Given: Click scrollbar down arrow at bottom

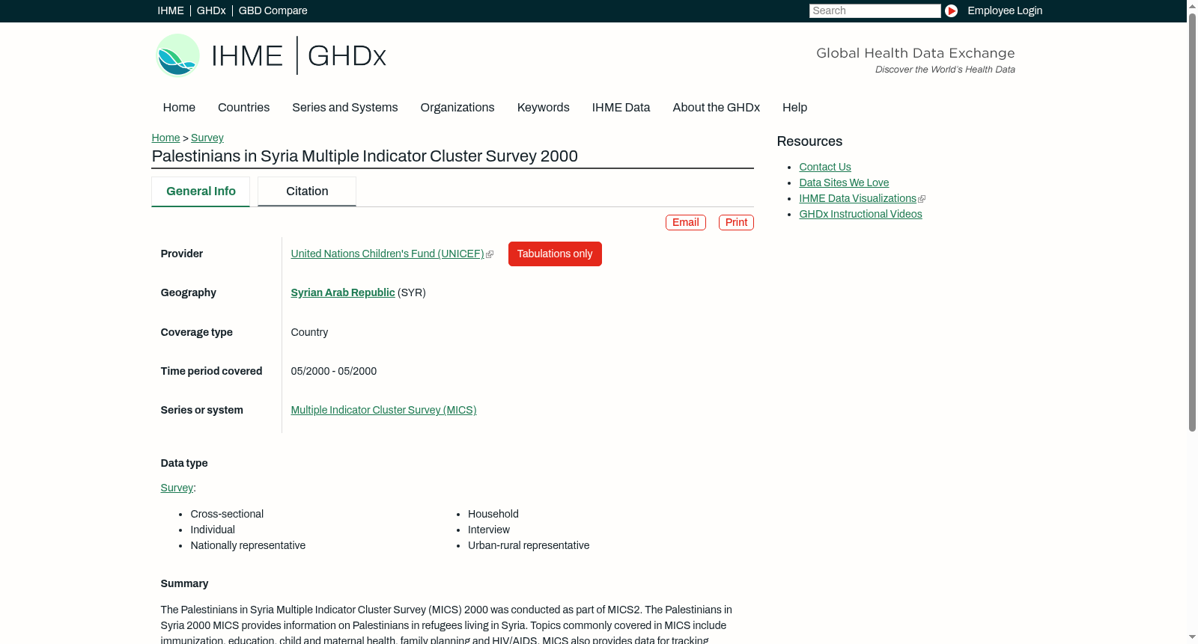Looking at the screenshot, I should click(1192, 638).
